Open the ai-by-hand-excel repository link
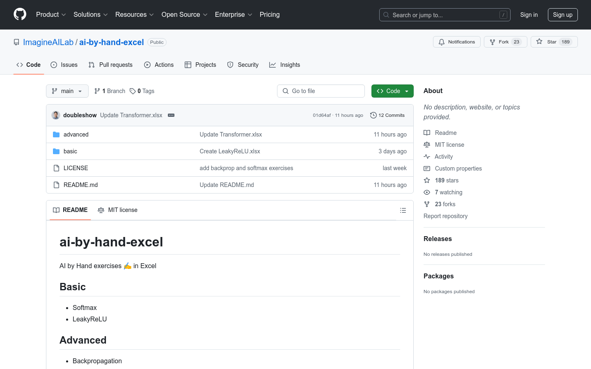The image size is (591, 369). pos(112,42)
